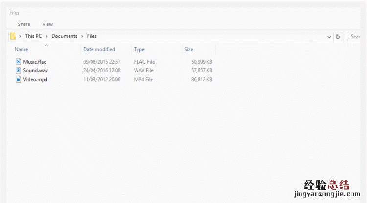Viewport: 367px width, 203px height.
Task: Expand the chevron before This PC
Action: (20, 36)
